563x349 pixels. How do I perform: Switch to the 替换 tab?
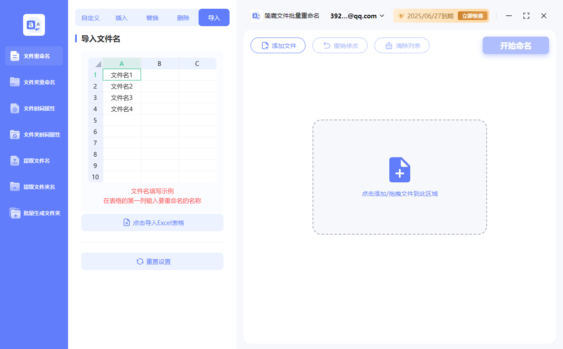pos(152,17)
